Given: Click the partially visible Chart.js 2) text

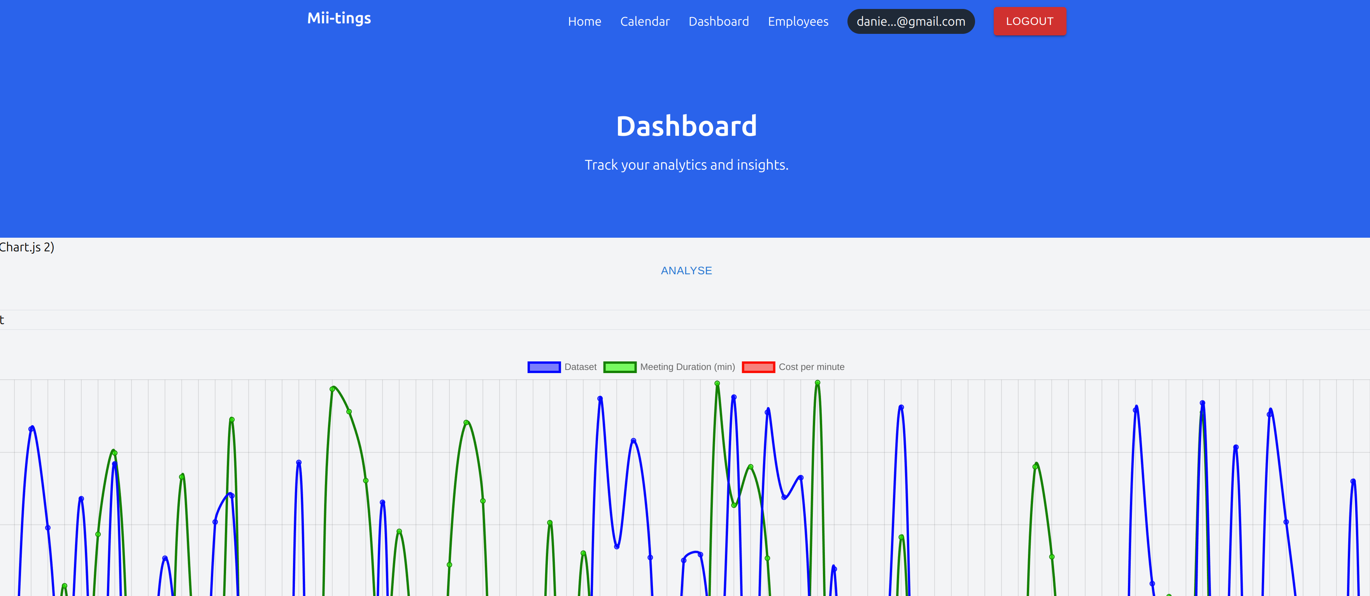Looking at the screenshot, I should [x=26, y=247].
